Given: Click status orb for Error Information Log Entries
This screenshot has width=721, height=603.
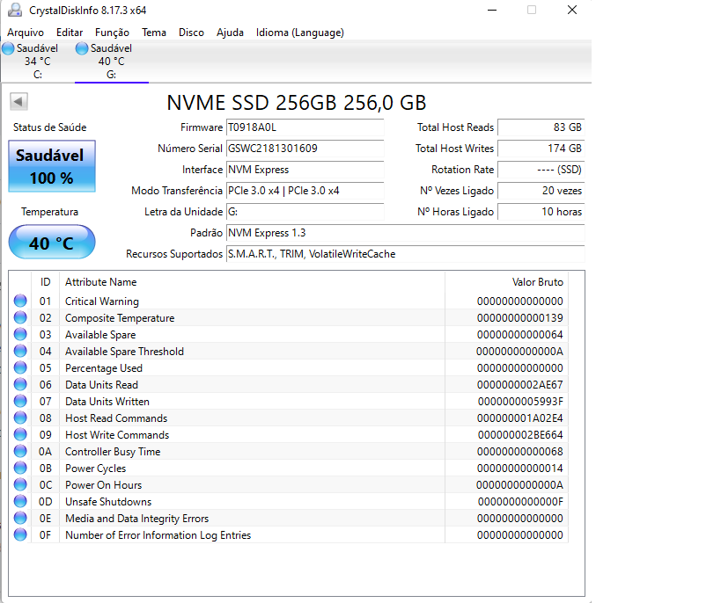Looking at the screenshot, I should point(20,534).
